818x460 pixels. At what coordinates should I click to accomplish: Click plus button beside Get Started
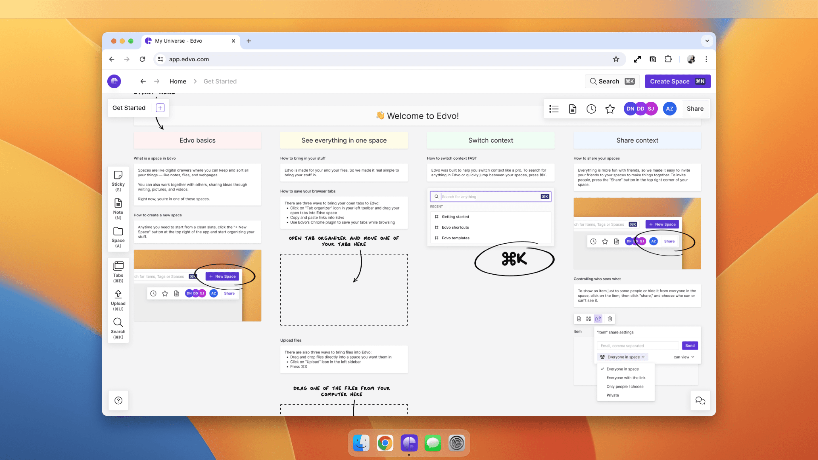click(x=160, y=108)
